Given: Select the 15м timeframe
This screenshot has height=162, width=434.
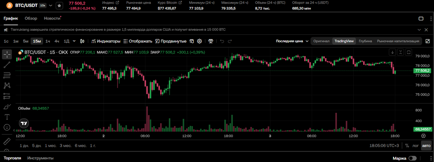Looking at the screenshot, I should pyautogui.click(x=37, y=41).
